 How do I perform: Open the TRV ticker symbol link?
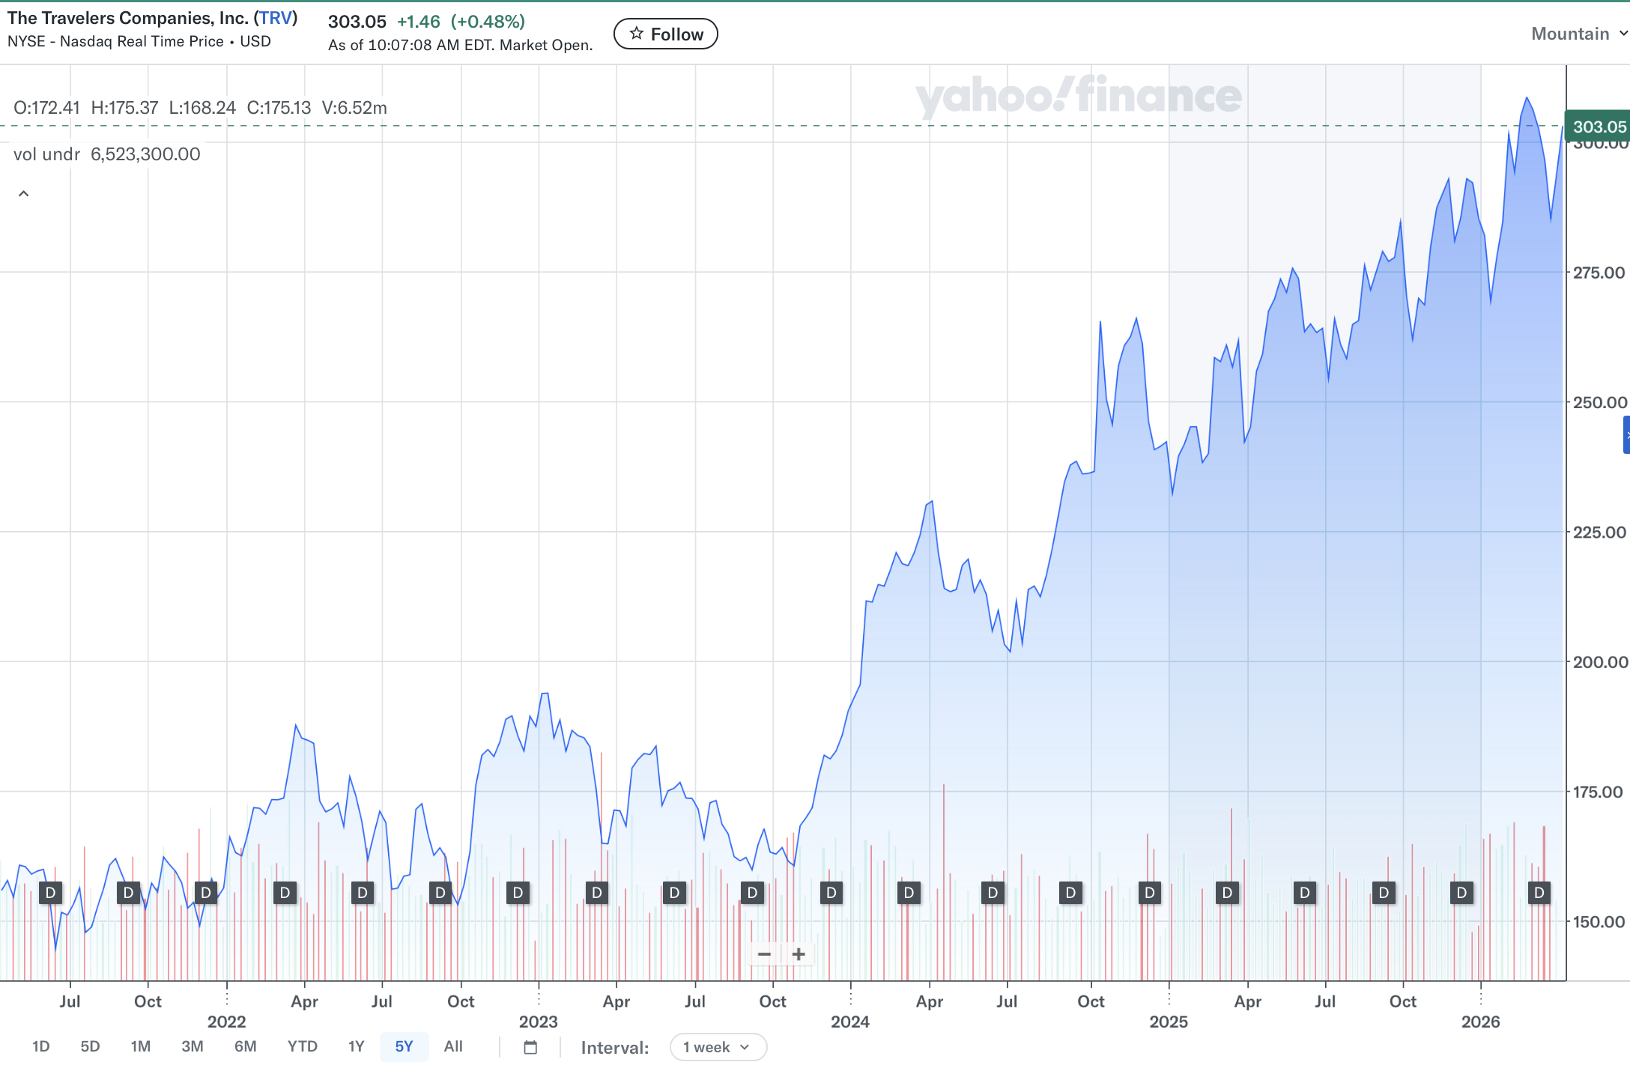tap(276, 18)
